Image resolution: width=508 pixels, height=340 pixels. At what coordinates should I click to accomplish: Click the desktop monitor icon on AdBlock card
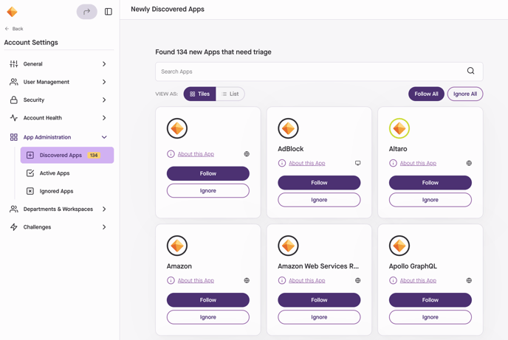(x=357, y=163)
